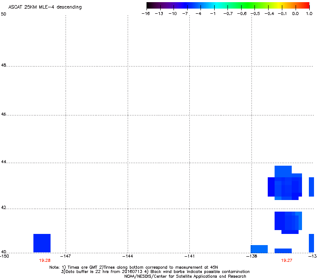Click the longitude label -144

pos(128,256)
